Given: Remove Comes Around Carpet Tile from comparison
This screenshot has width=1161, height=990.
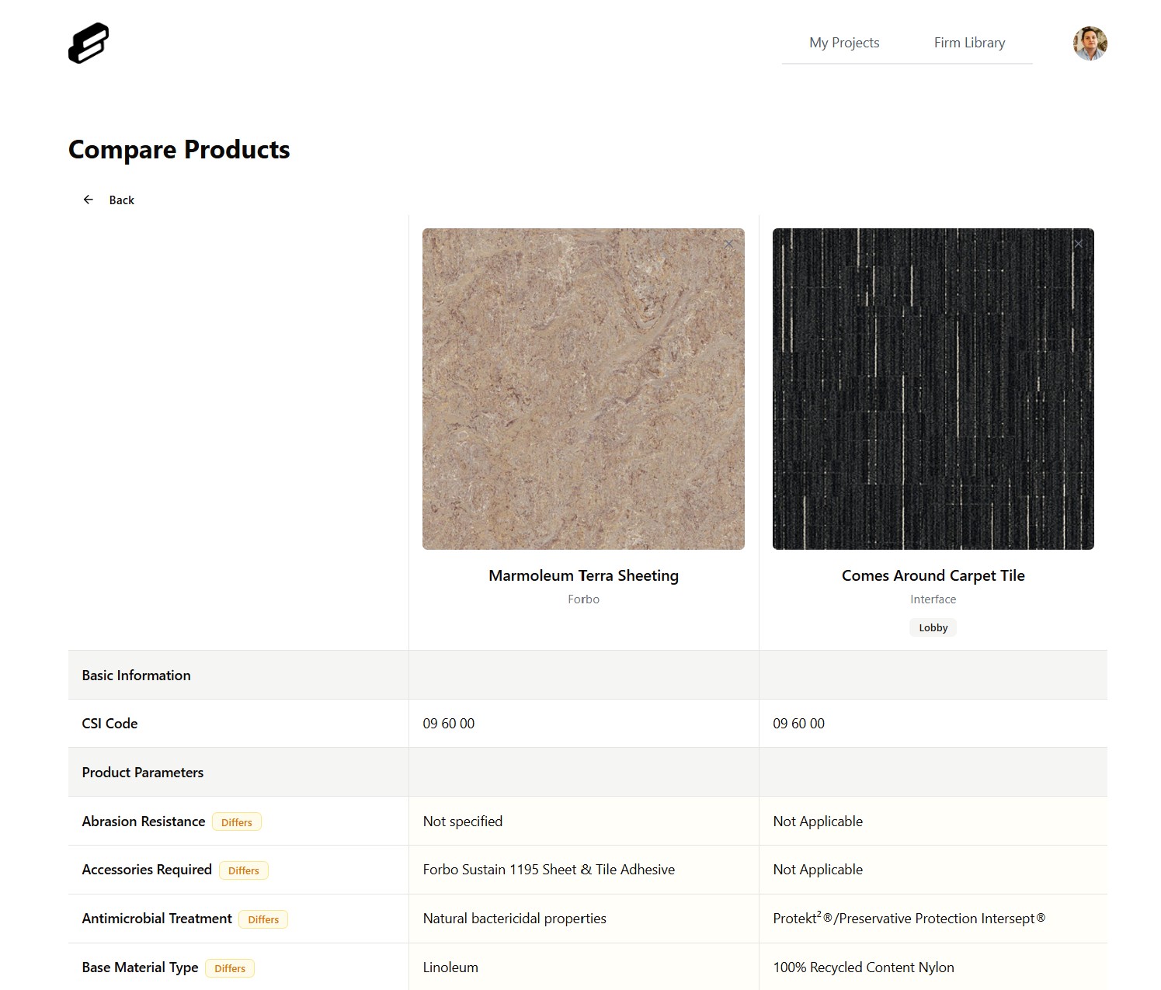Looking at the screenshot, I should 1078,244.
